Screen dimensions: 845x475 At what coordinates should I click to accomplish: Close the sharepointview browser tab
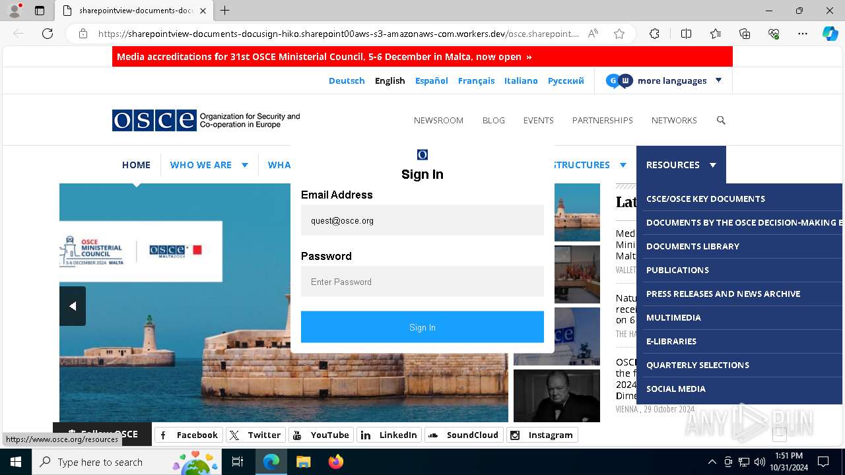(x=203, y=11)
